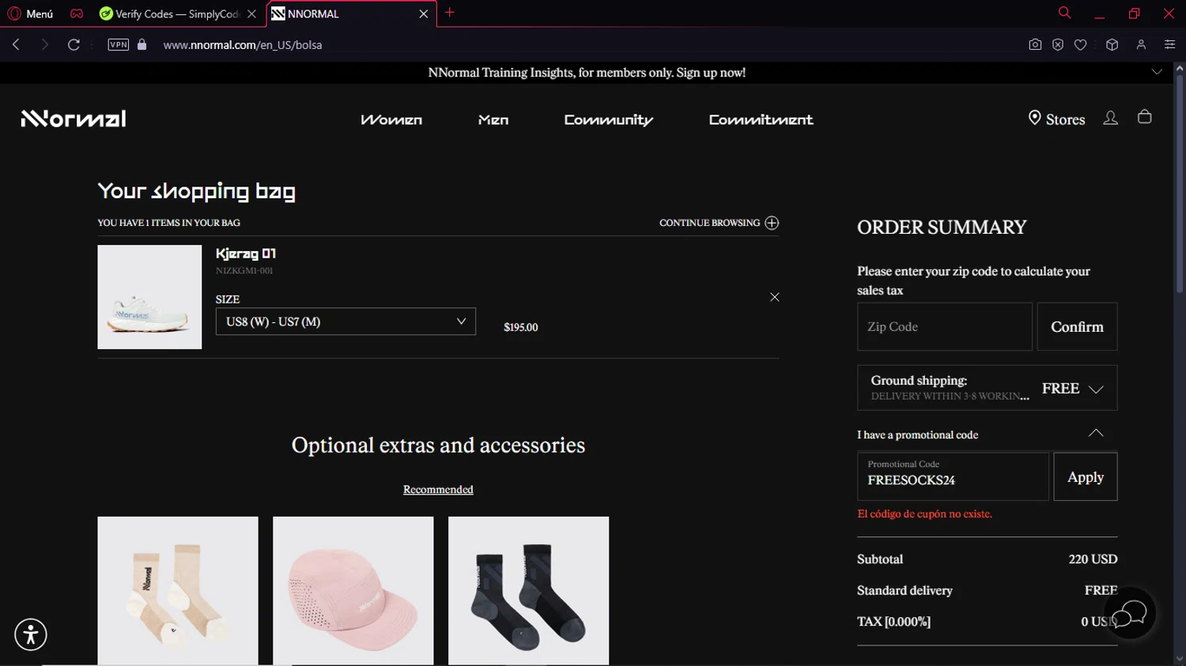Collapse the promotional code section
This screenshot has height=666, width=1186.
pyautogui.click(x=1096, y=433)
